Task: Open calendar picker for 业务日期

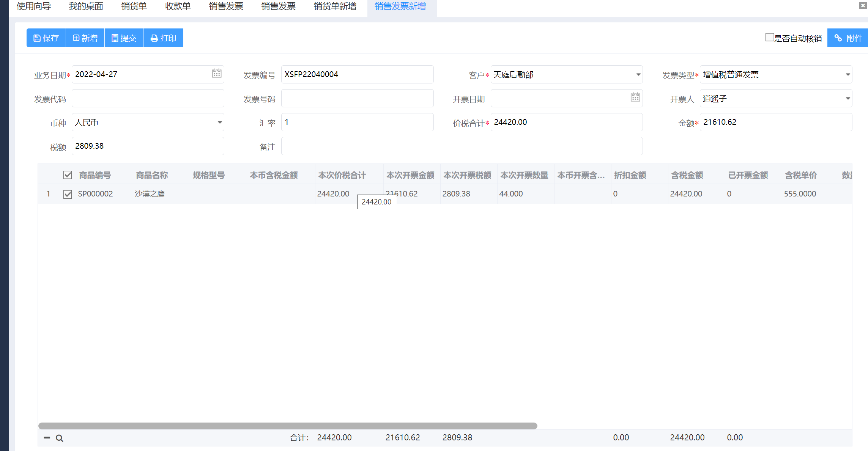Action: [x=217, y=74]
